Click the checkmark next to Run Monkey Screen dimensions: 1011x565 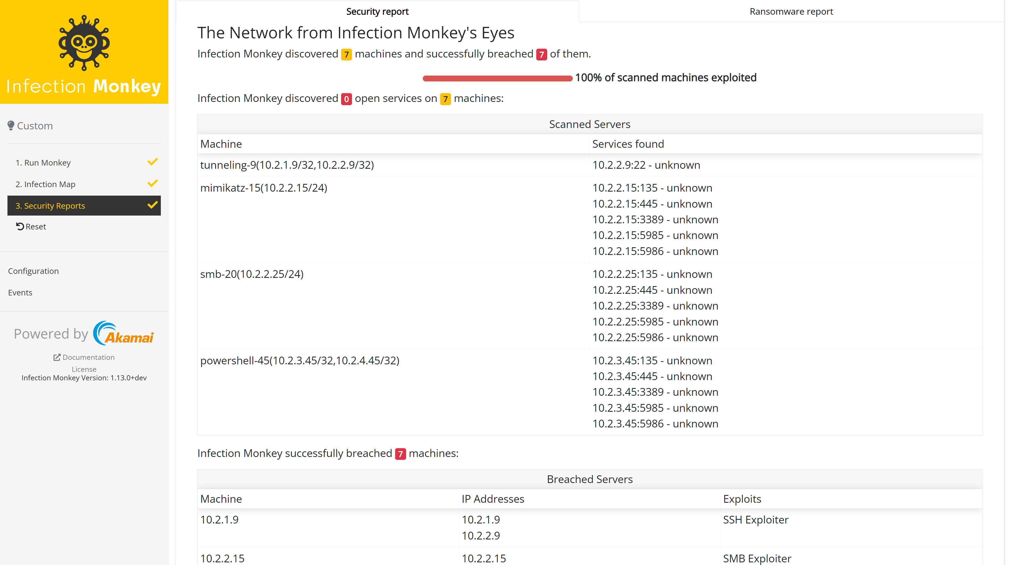click(152, 162)
